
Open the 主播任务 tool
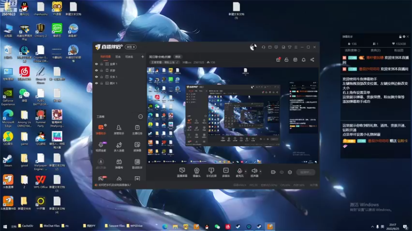(x=137, y=129)
